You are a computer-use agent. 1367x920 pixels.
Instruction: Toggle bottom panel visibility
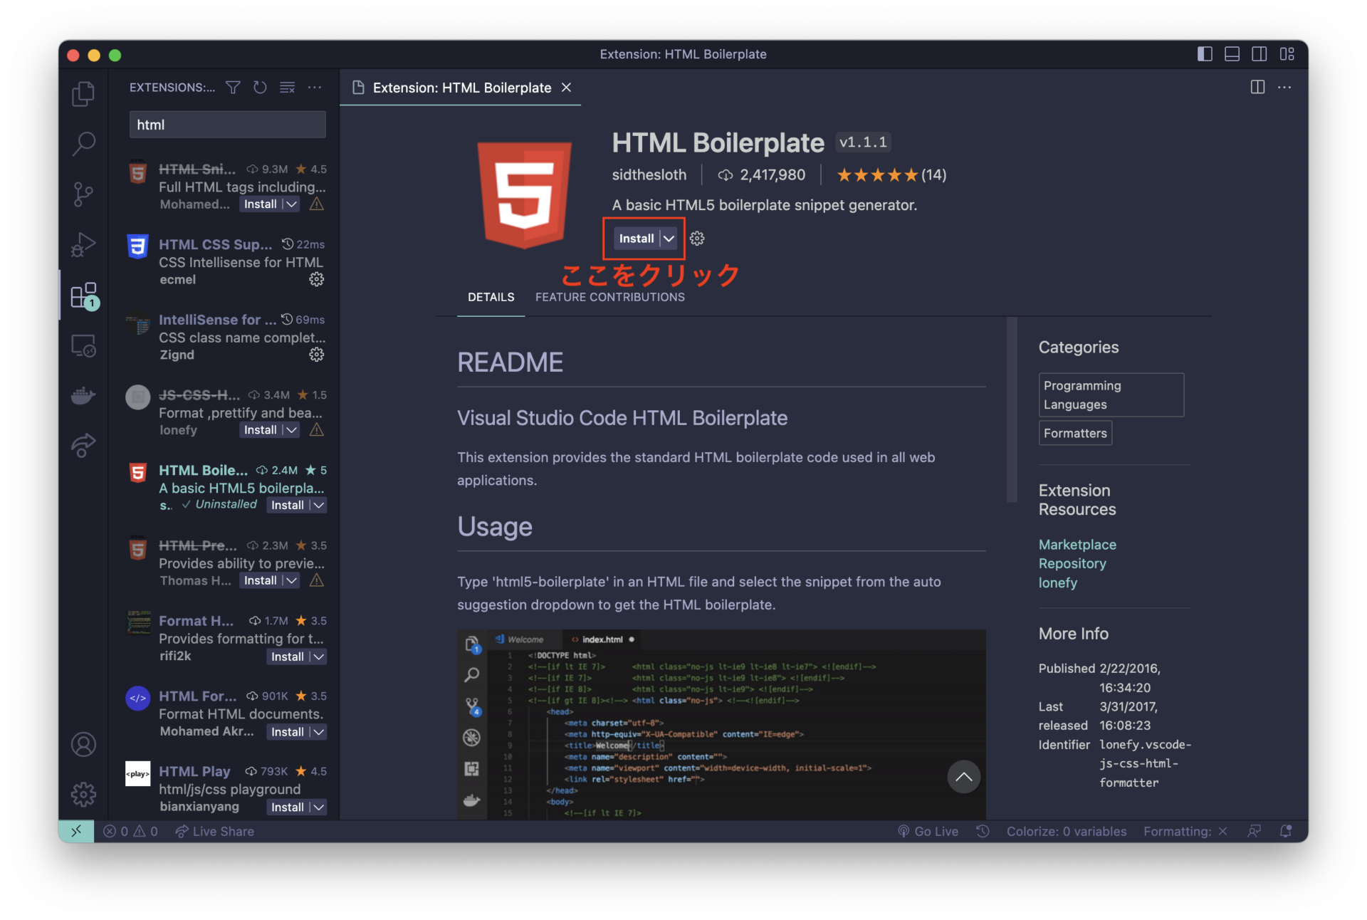point(1232,54)
